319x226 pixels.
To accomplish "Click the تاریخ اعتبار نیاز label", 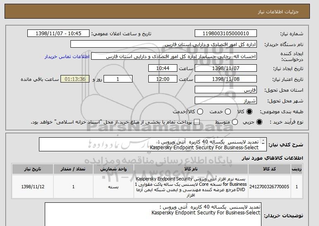I will [288, 79].
